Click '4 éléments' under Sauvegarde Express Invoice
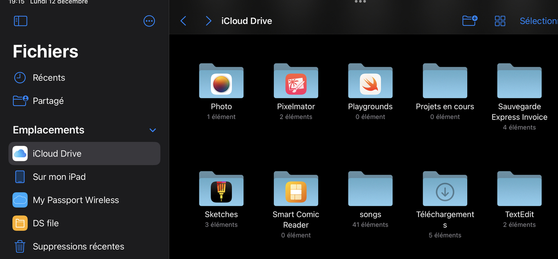This screenshot has height=259, width=558. (x=519, y=127)
